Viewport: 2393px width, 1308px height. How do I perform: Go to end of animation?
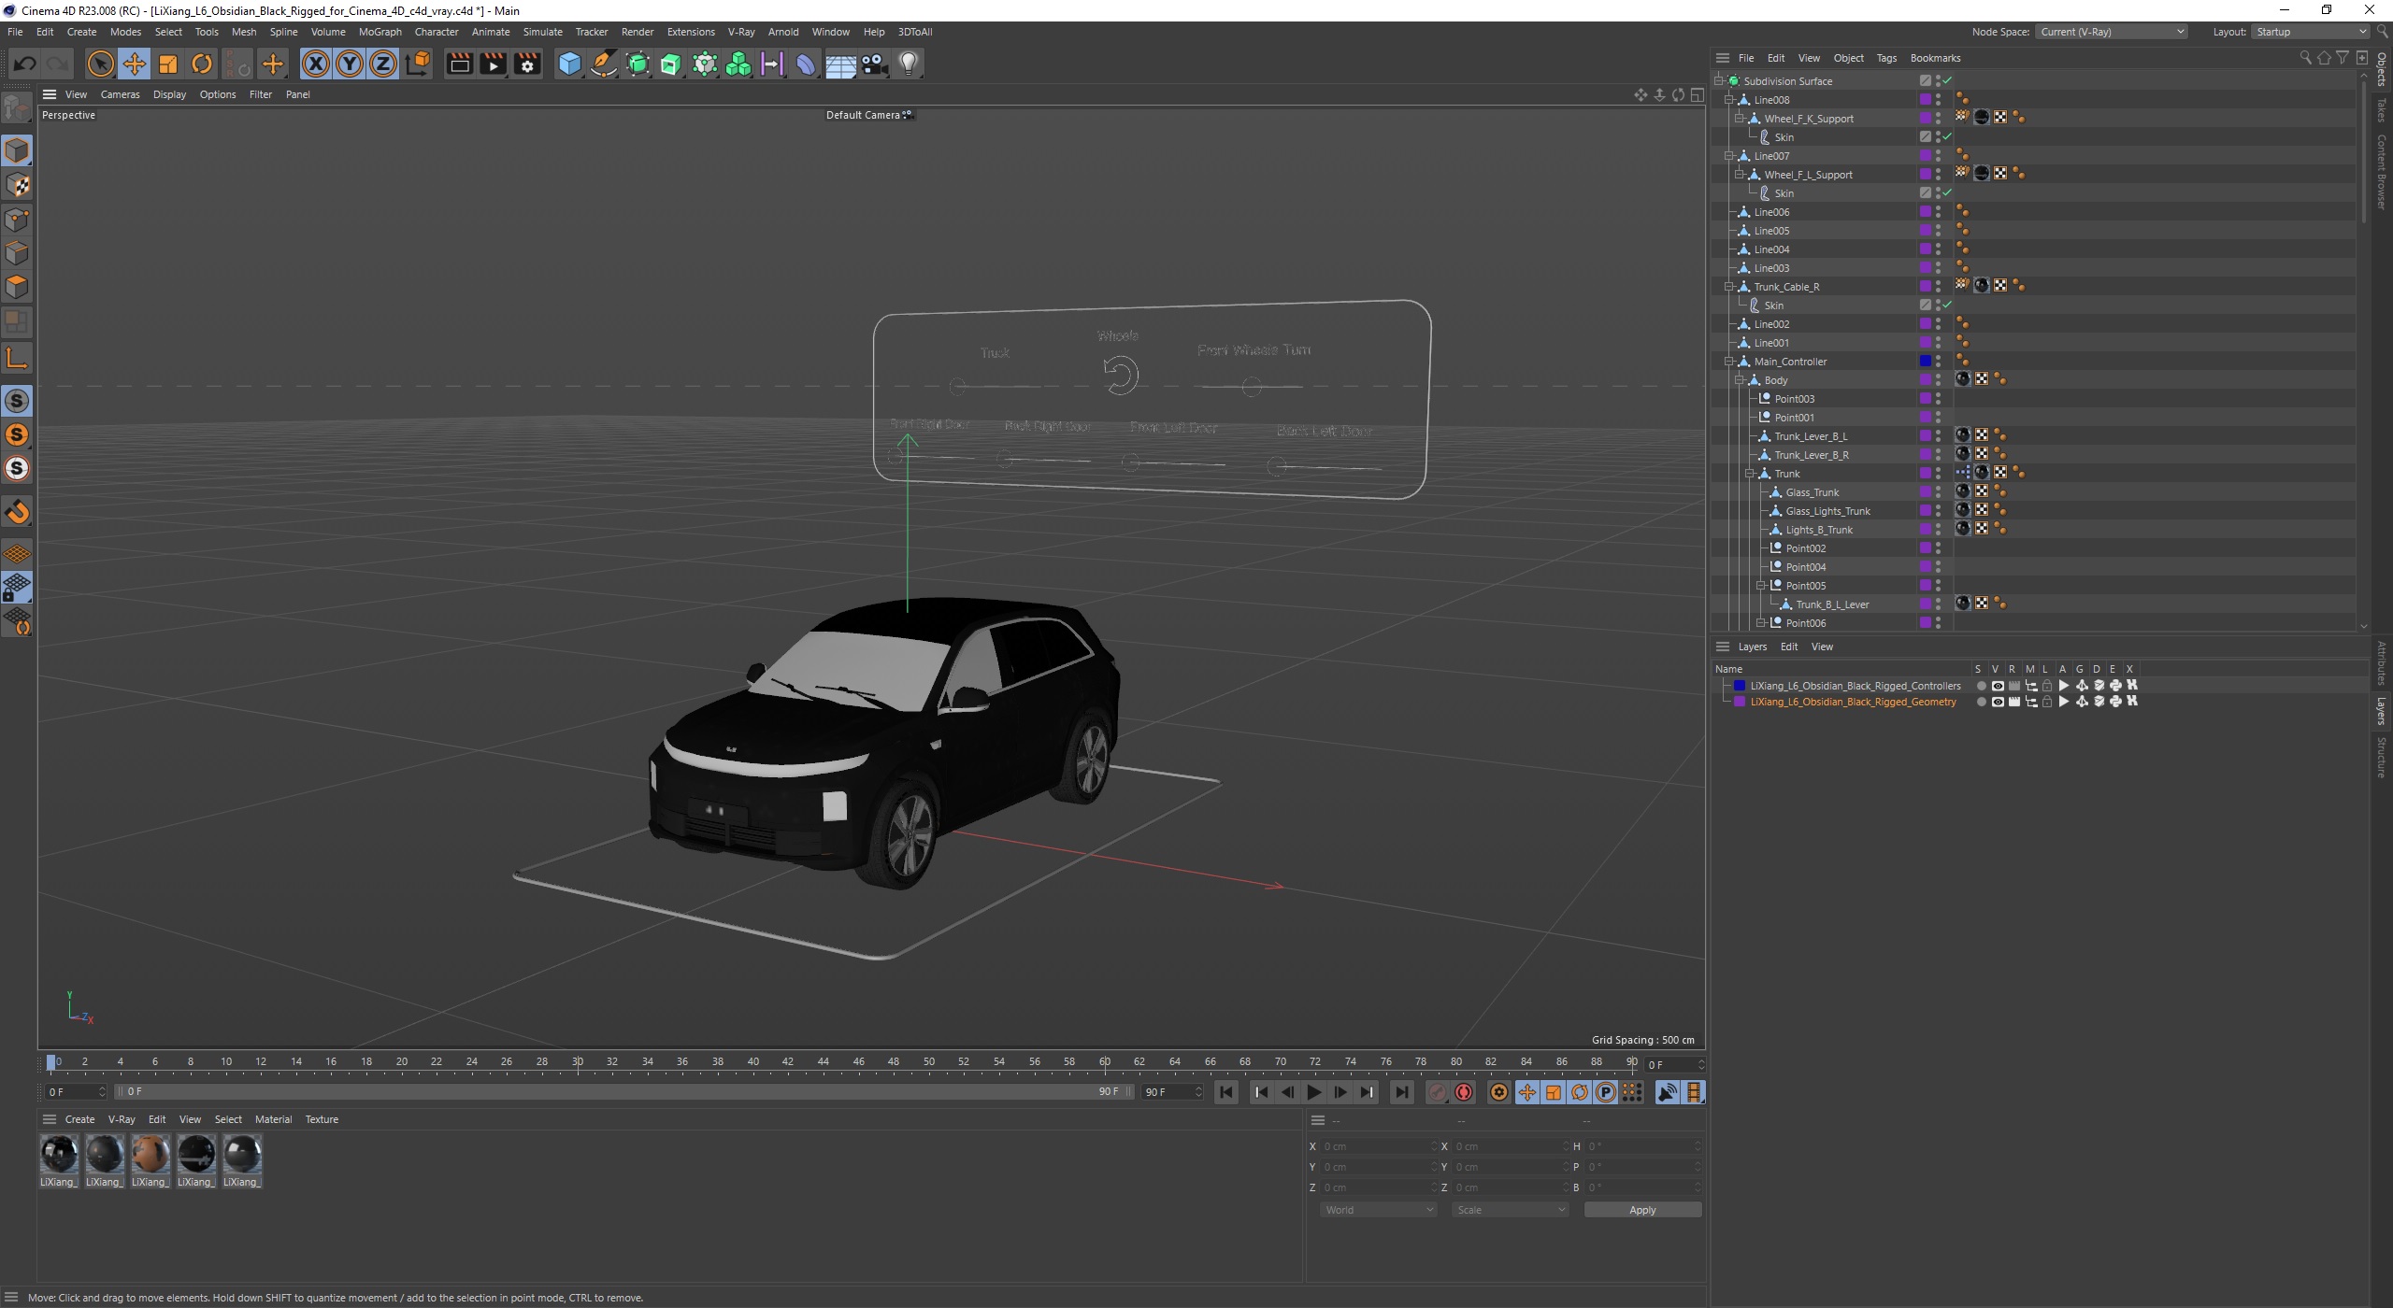[1401, 1092]
